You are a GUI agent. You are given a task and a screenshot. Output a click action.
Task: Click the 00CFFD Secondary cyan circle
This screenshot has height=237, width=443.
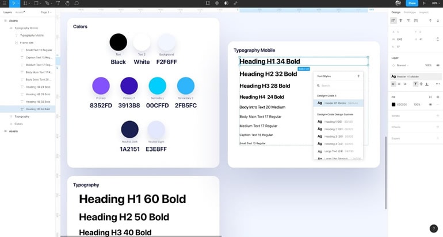pos(158,86)
